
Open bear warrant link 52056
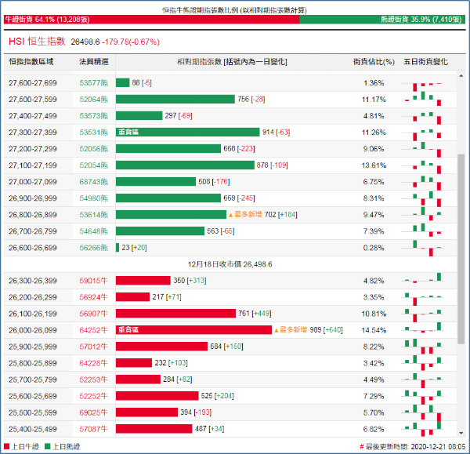tap(93, 149)
